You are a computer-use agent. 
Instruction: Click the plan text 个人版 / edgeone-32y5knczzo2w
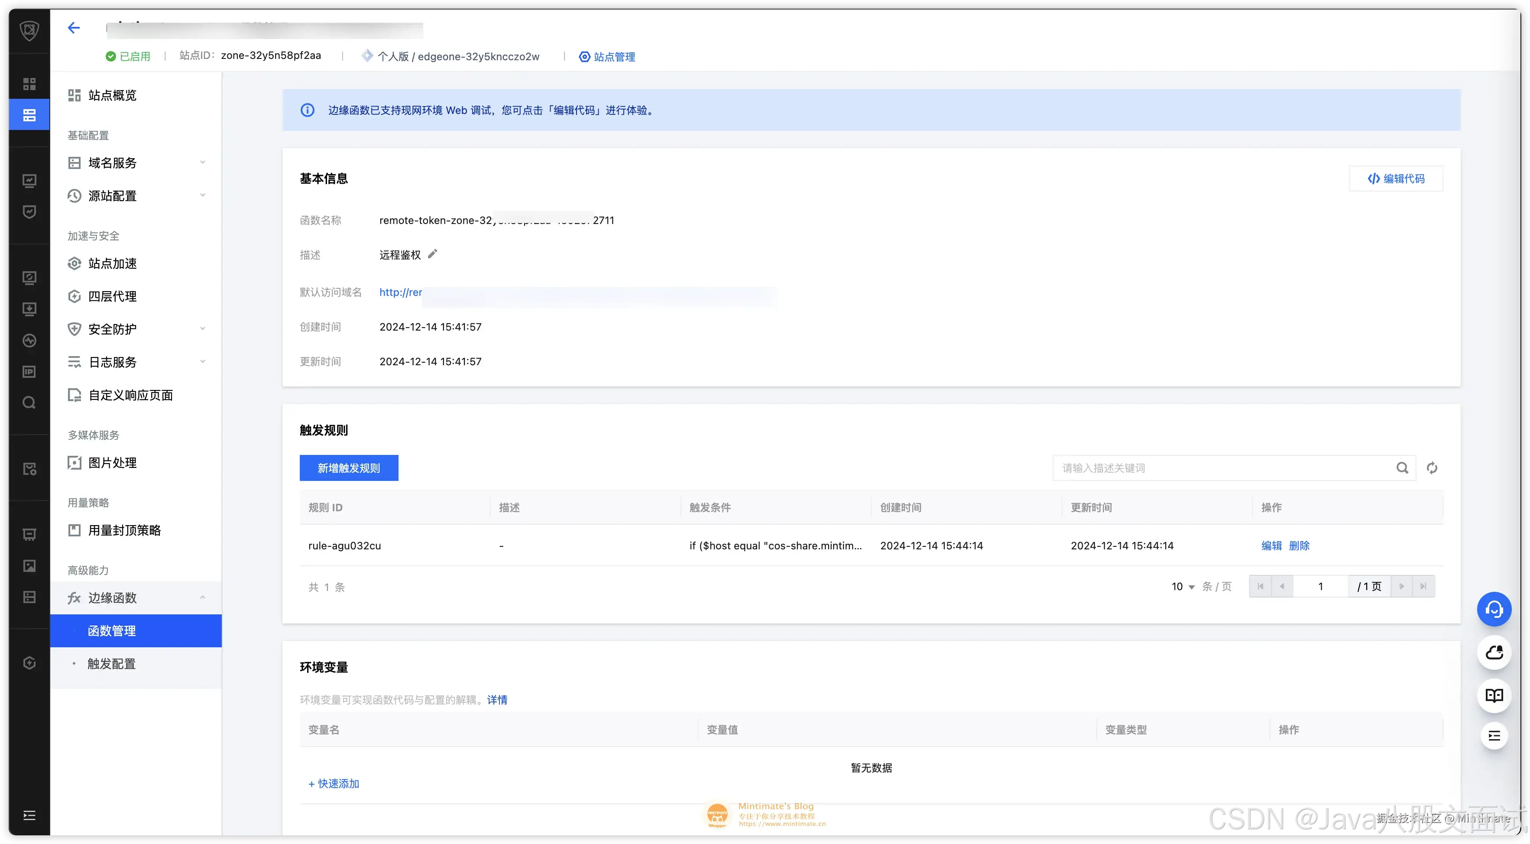point(459,57)
